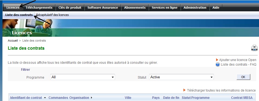
Task: Open Services en ligne menu
Action: pyautogui.click(x=164, y=8)
